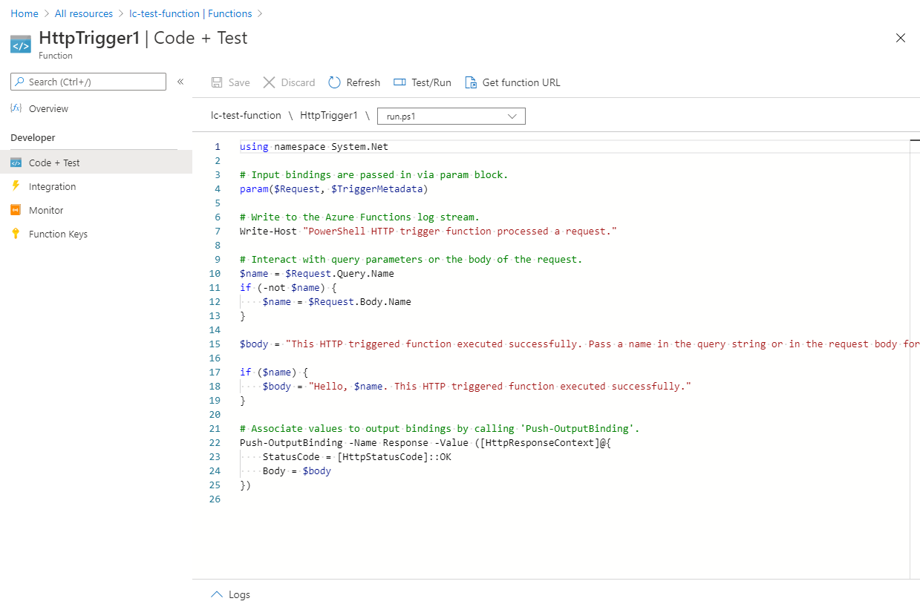Click the Refresh icon in the toolbar
Image resolution: width=920 pixels, height=607 pixels.
(x=334, y=82)
